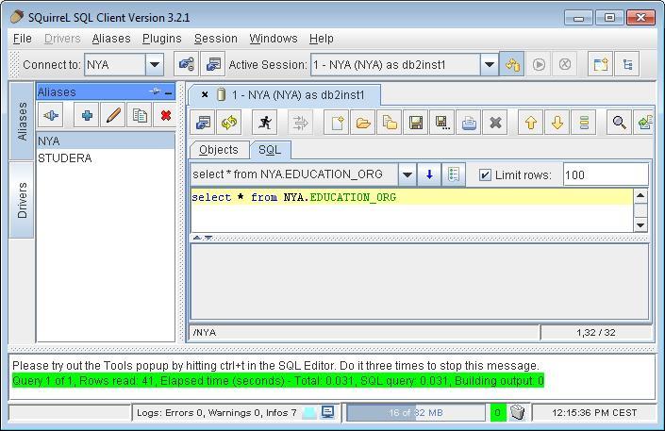This screenshot has width=665, height=431.
Task: Open the vertical Drivers side tab
Action: pos(22,200)
